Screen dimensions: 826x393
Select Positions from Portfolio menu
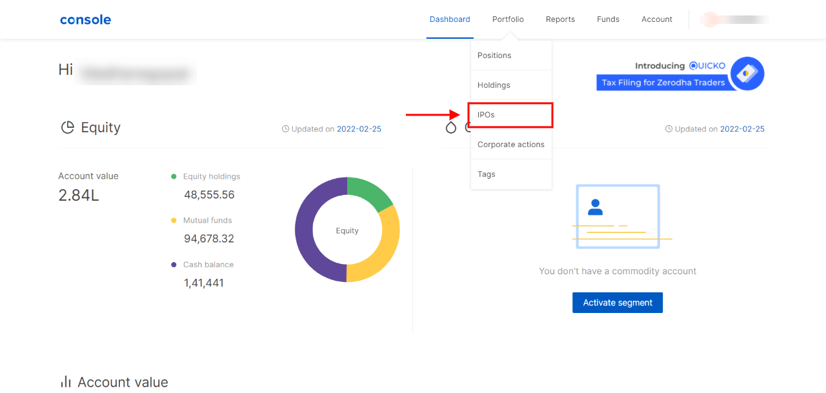click(494, 55)
